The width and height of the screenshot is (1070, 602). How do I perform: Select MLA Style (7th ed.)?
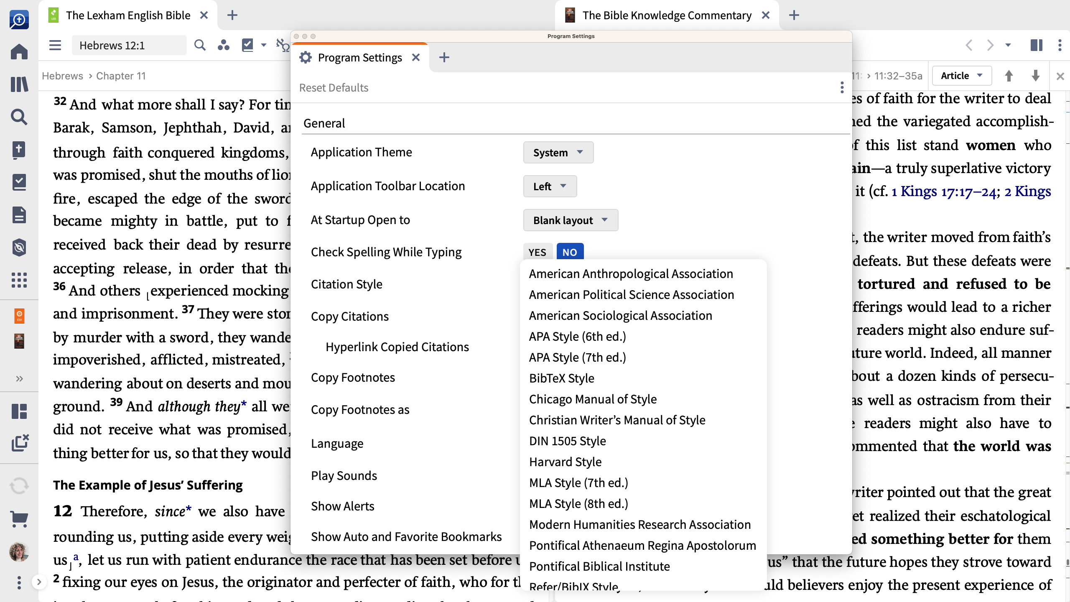[579, 483]
